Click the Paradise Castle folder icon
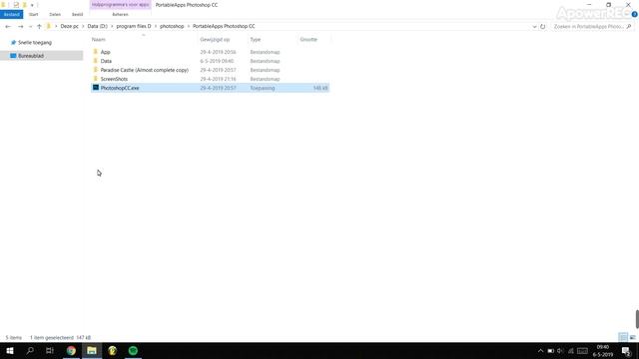639x359 pixels. [x=96, y=70]
